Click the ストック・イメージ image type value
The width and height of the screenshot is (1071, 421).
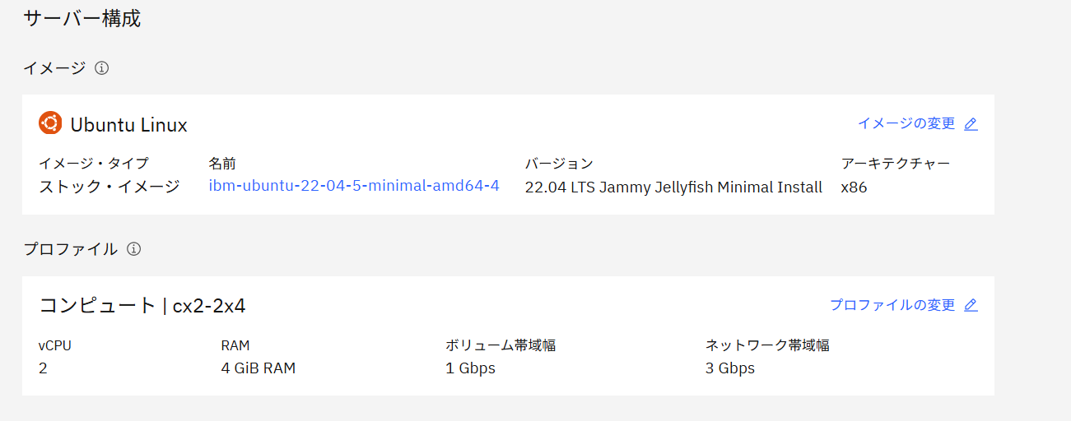click(109, 187)
